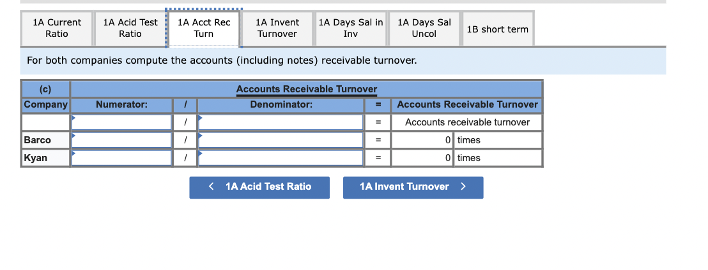
Task: Click the Denominator: column header
Action: point(281,105)
